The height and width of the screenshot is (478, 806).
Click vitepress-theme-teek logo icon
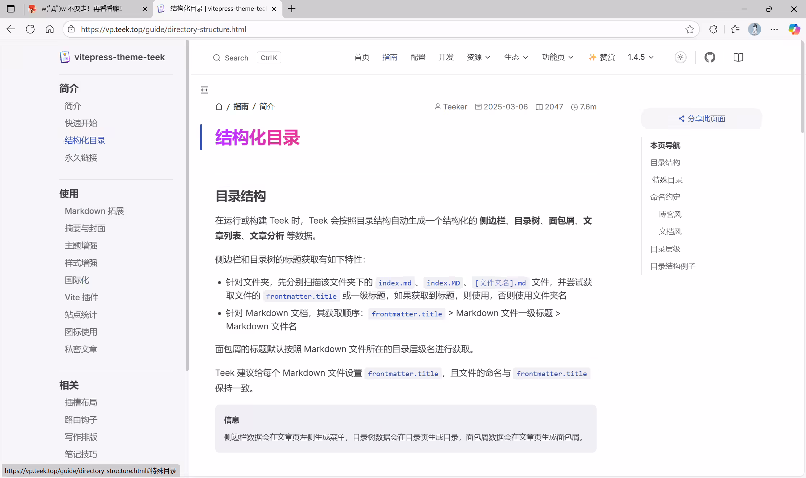65,57
